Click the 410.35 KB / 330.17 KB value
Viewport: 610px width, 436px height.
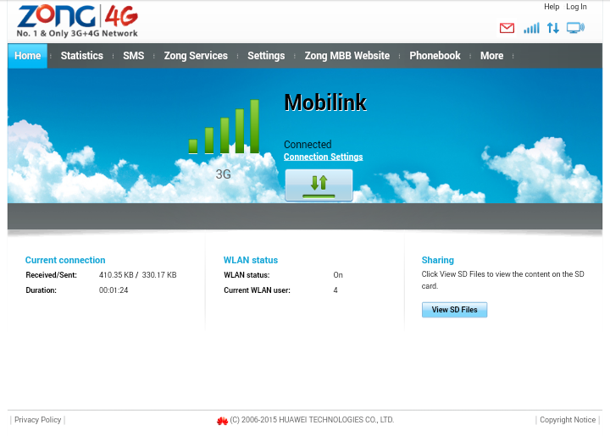[x=138, y=275]
